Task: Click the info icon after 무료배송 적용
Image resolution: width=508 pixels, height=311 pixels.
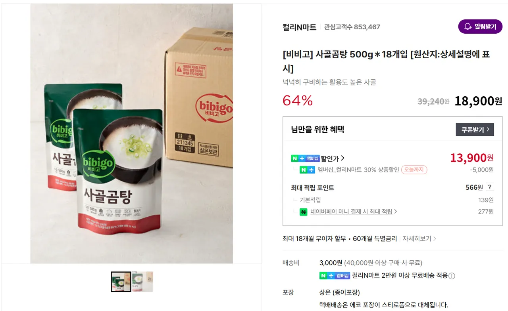Action: point(452,276)
